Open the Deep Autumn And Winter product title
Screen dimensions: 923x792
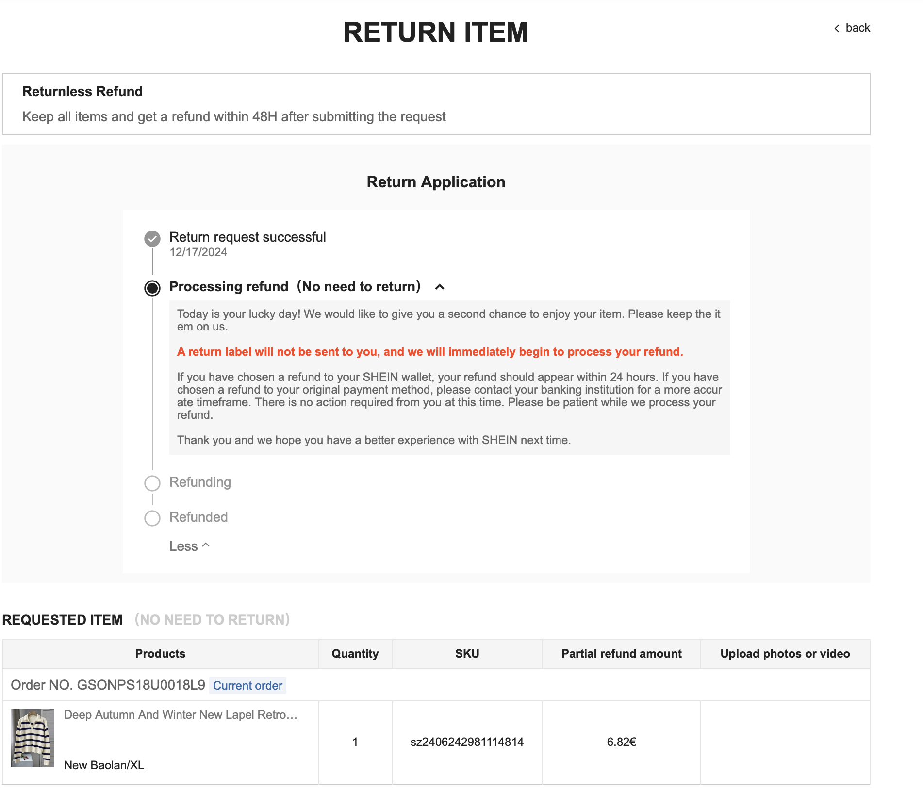pos(181,715)
